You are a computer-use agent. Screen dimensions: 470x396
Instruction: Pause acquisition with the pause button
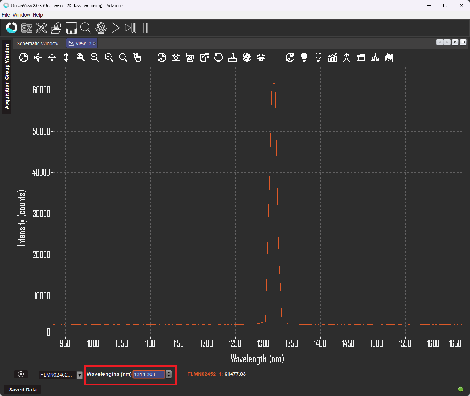146,28
